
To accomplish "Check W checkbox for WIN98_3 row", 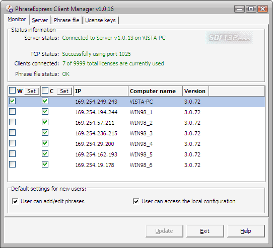I will [x=13, y=133].
